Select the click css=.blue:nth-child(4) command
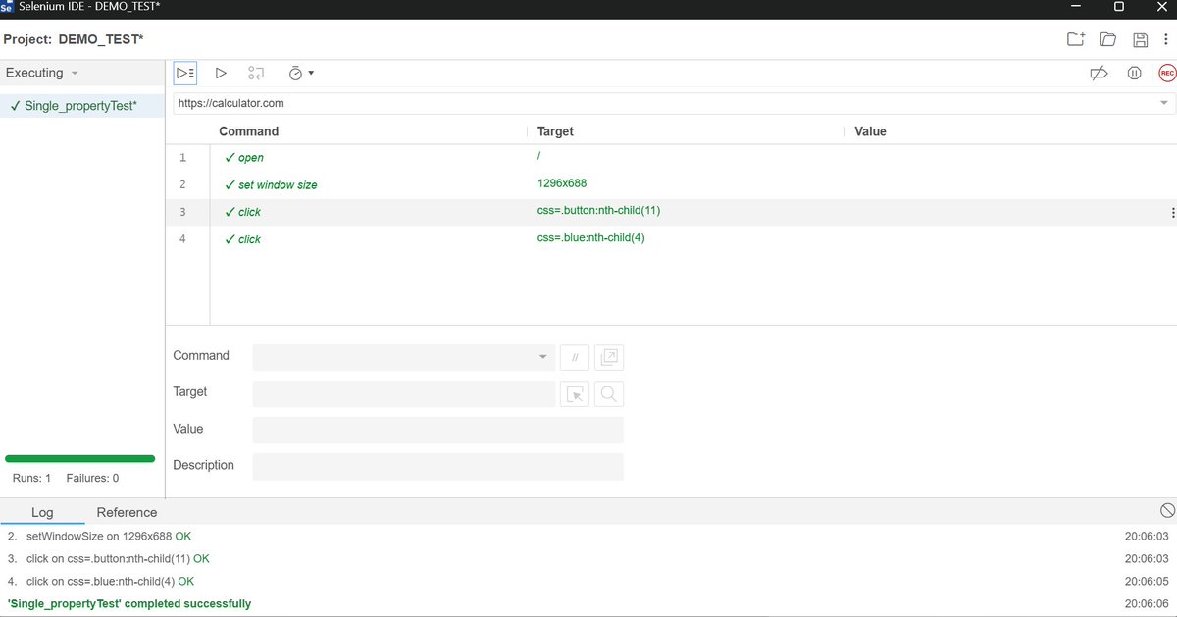Image resolution: width=1177 pixels, height=617 pixels. 671,239
